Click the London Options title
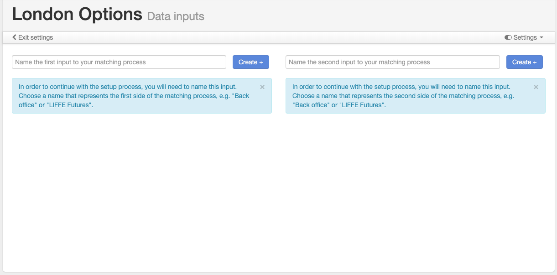557x275 pixels. pos(76,14)
